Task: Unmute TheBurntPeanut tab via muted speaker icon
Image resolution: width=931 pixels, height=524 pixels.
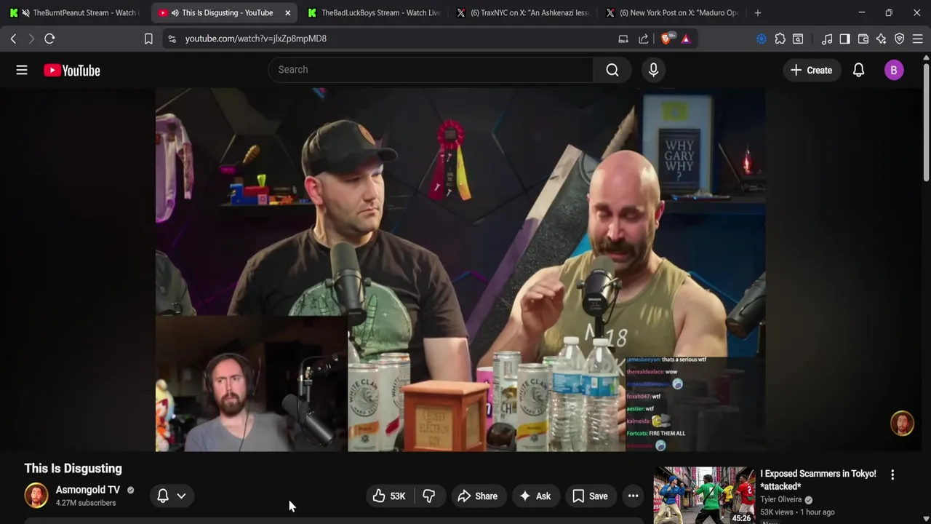Action: coord(26,12)
